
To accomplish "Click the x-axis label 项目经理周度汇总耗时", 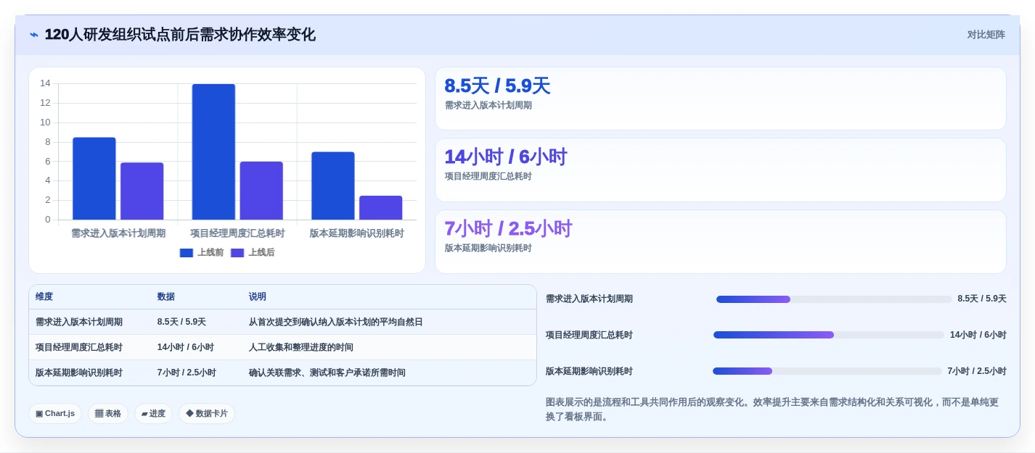I will tap(237, 233).
